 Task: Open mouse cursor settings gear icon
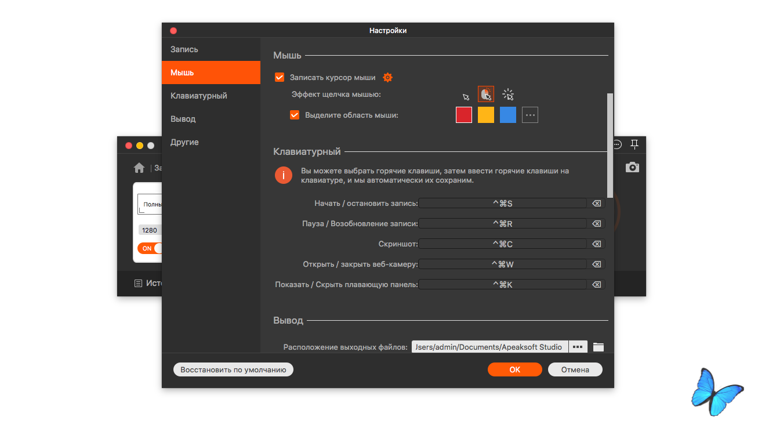pos(388,78)
